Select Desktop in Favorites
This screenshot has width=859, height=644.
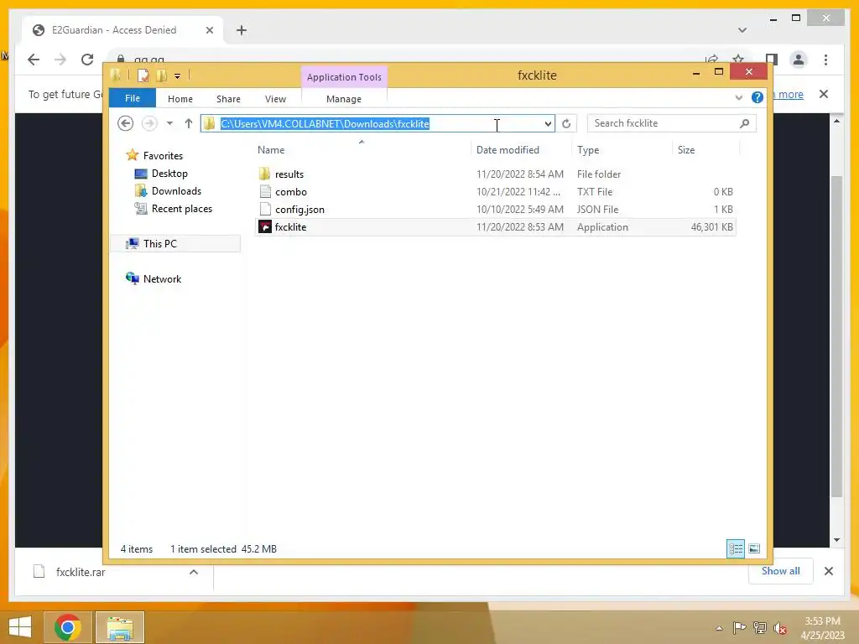coord(169,174)
